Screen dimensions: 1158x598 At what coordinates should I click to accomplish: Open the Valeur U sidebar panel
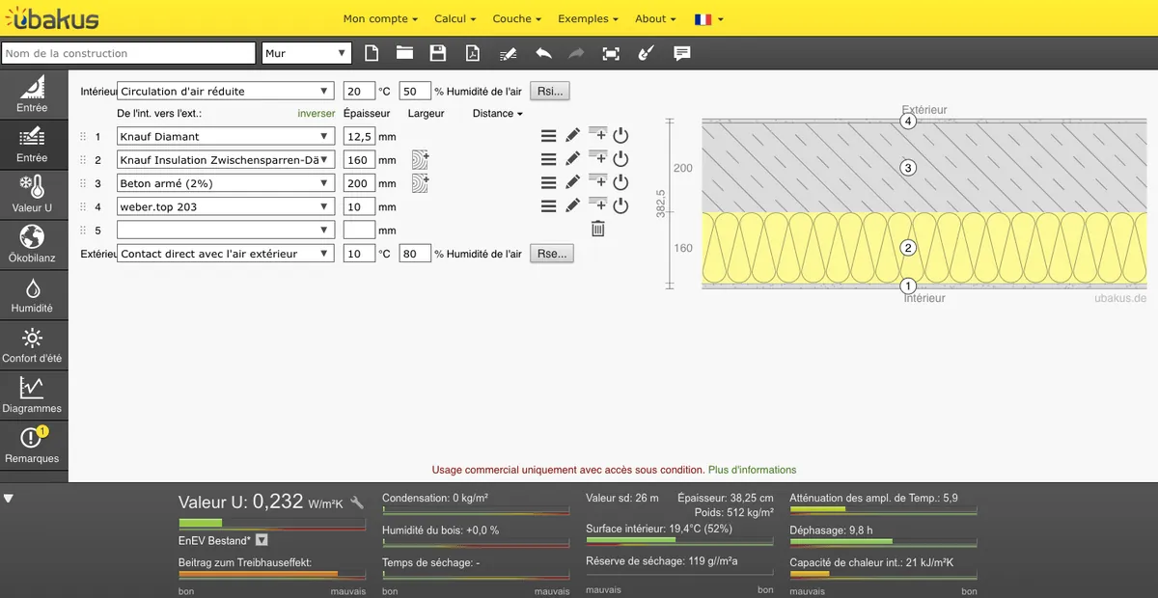click(32, 194)
